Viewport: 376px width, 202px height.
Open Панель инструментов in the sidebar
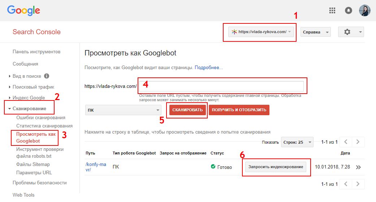click(36, 51)
